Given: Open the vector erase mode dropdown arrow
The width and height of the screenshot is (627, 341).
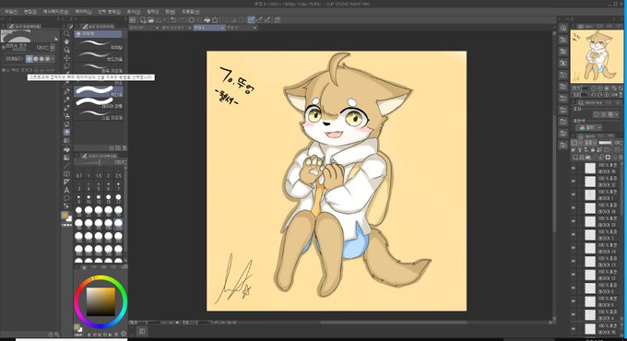Looking at the screenshot, I should [53, 59].
